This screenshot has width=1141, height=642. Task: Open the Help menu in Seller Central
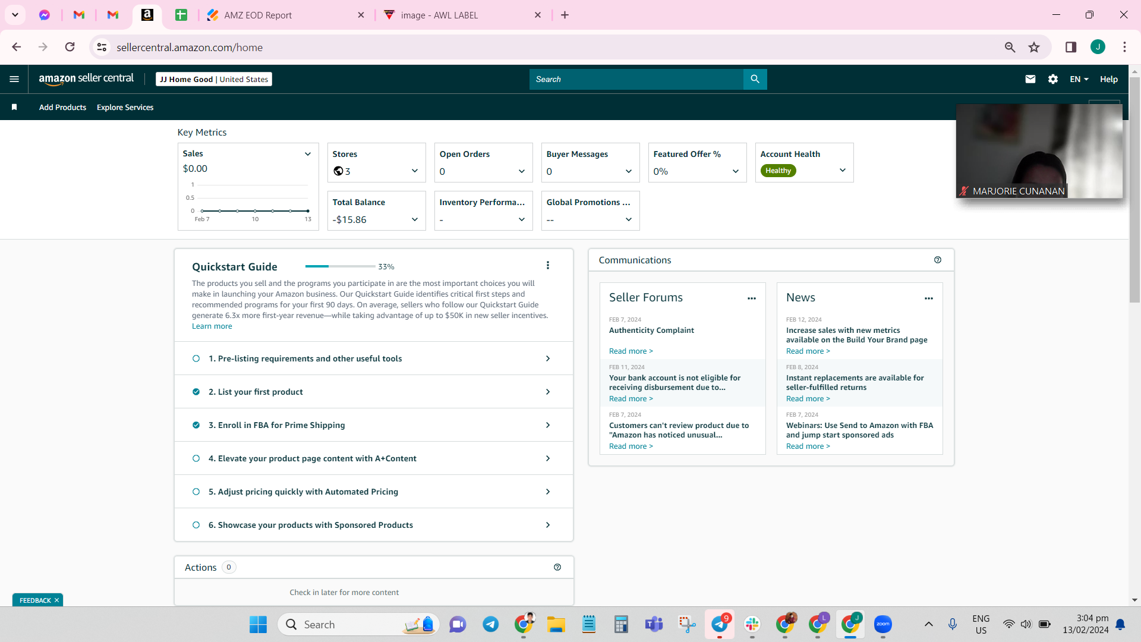1109,79
